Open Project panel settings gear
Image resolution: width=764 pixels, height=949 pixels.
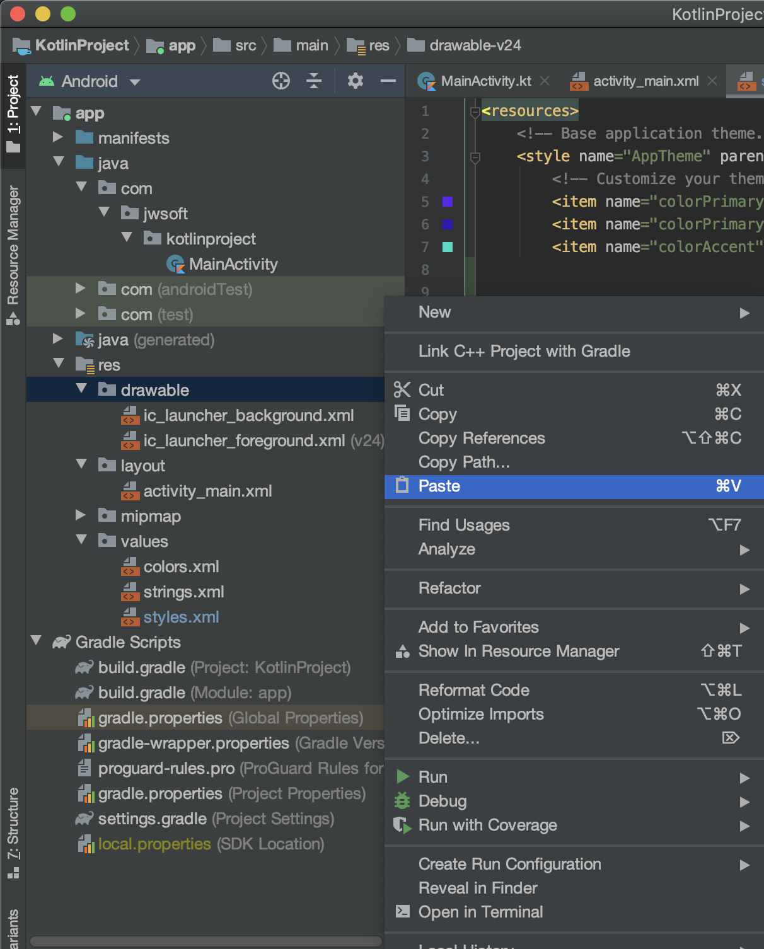(356, 81)
